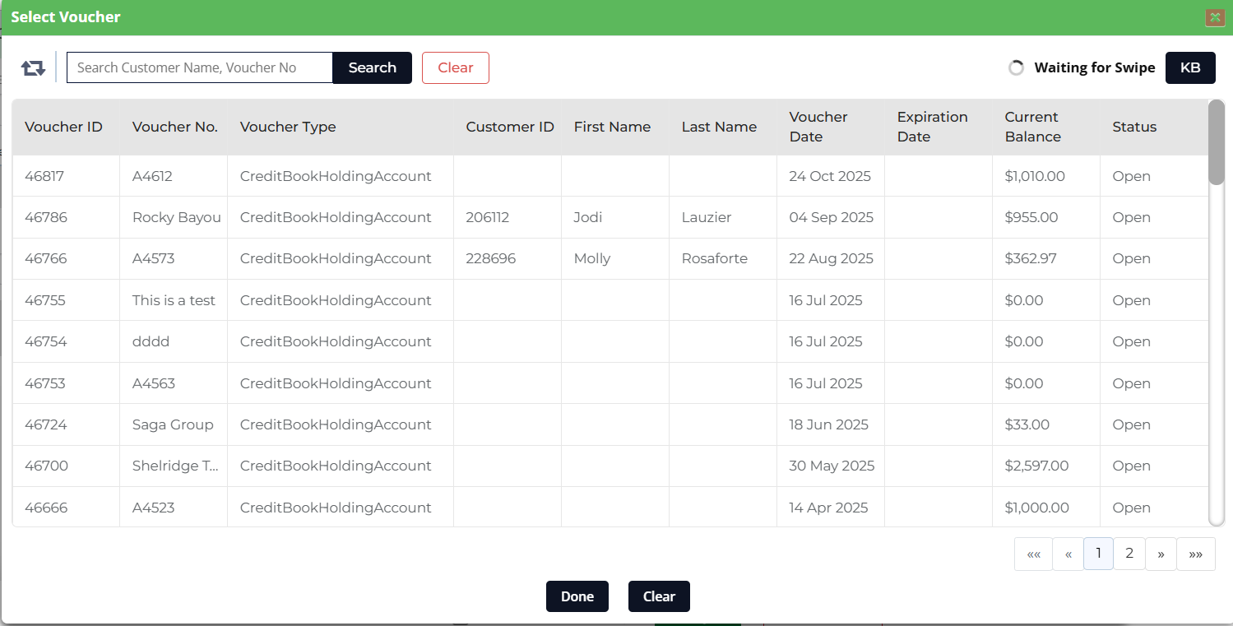Sort by the Current Balance column header

click(x=1032, y=127)
